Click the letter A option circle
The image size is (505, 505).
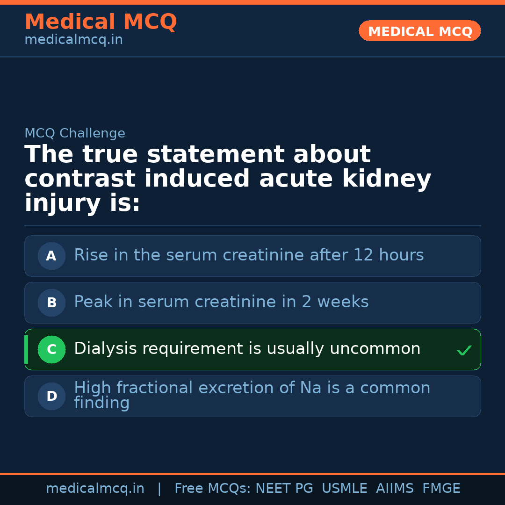pyautogui.click(x=51, y=256)
